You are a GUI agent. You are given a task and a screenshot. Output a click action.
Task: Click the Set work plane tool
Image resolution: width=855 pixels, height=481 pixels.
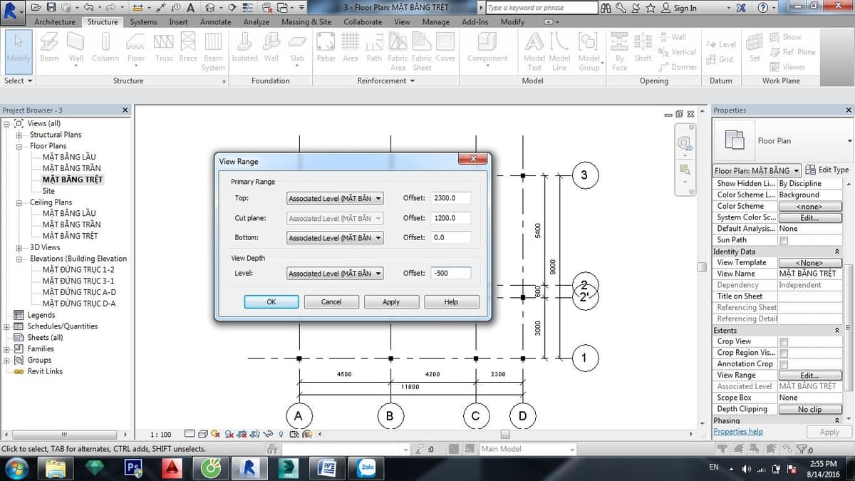755,48
